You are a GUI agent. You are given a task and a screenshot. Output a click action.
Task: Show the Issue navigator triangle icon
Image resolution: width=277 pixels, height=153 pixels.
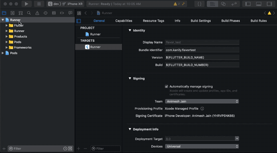click(x=37, y=13)
